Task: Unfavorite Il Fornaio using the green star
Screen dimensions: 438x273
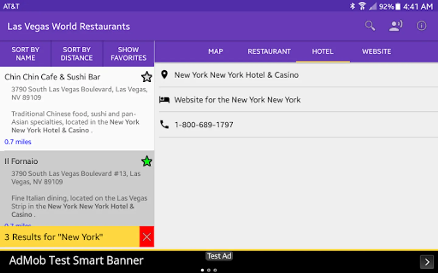Action: [x=147, y=161]
